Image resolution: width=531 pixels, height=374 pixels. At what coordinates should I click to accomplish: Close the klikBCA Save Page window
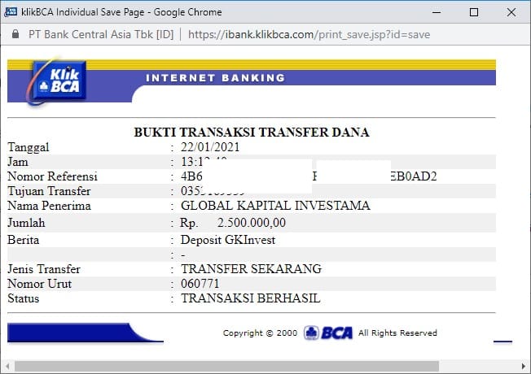tap(511, 12)
